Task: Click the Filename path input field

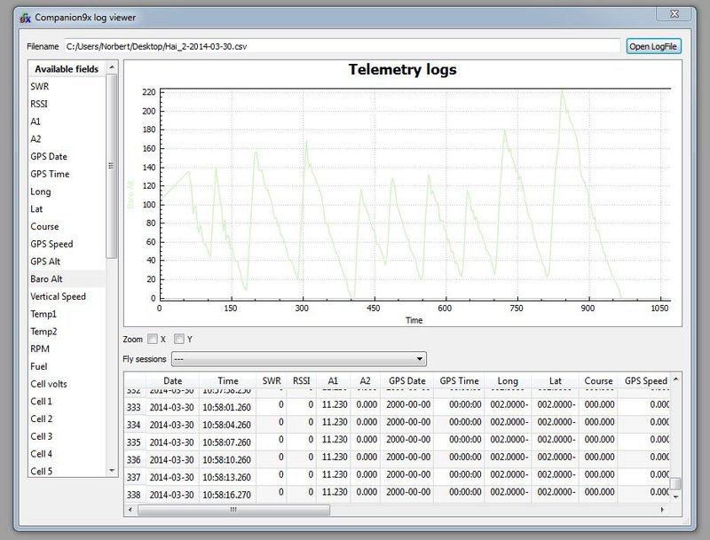Action: (x=342, y=46)
